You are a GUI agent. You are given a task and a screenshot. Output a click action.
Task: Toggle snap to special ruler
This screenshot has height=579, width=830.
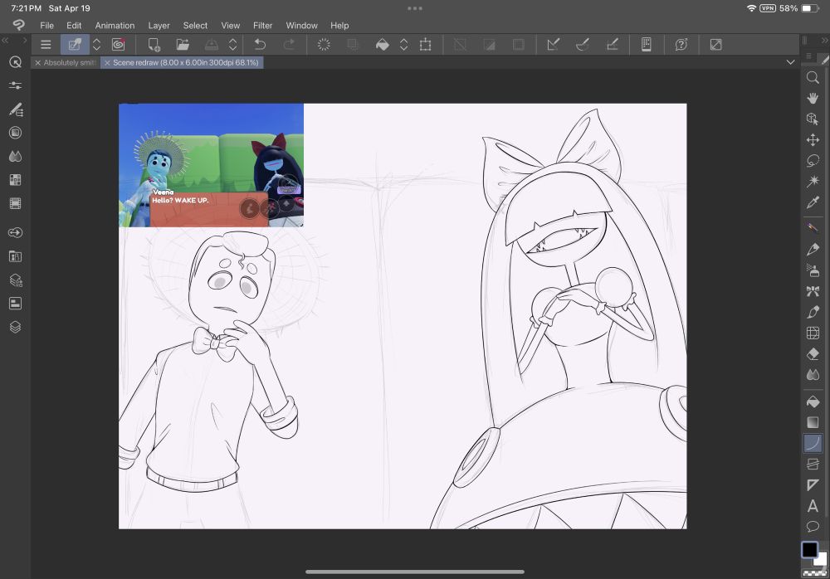pos(583,45)
